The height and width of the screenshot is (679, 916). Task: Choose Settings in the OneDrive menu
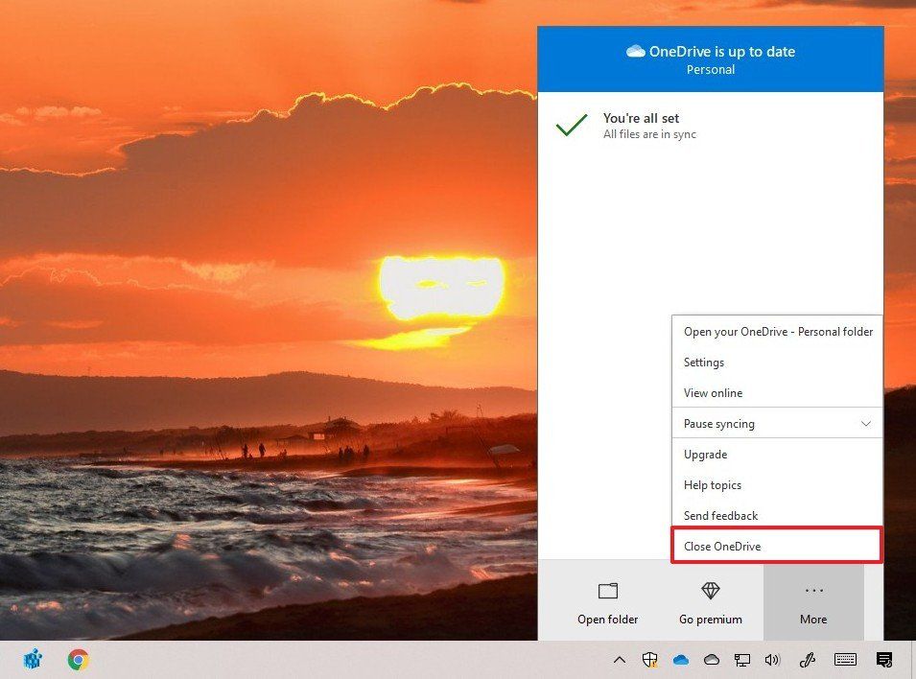(705, 362)
